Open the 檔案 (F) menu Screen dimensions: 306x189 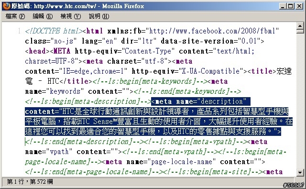tap(15, 16)
